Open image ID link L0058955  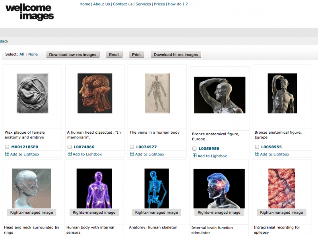[x=271, y=147]
